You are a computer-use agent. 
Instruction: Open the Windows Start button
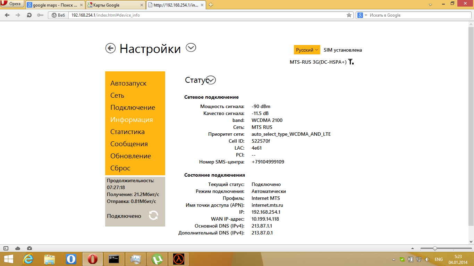tap(8, 259)
